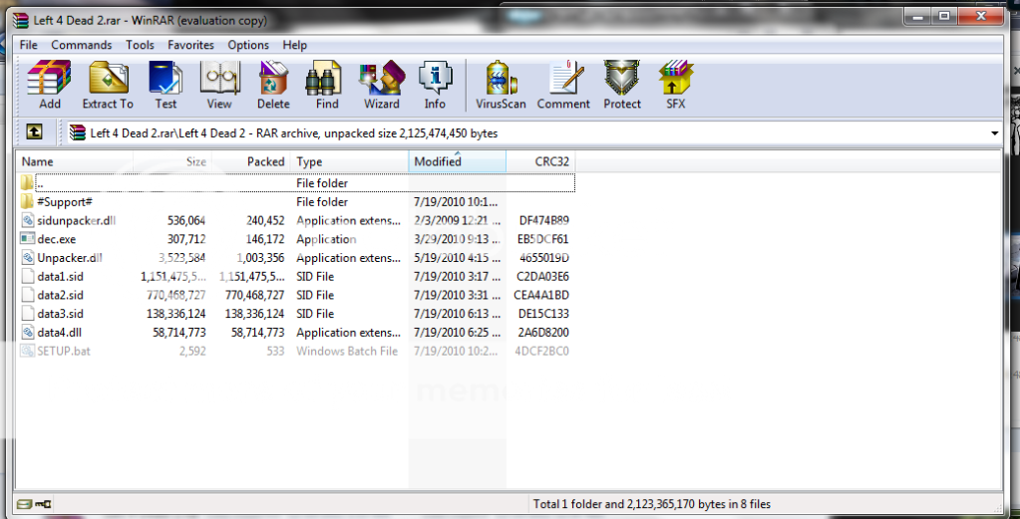This screenshot has width=1020, height=519.
Task: Open the Options menu
Action: click(x=248, y=45)
